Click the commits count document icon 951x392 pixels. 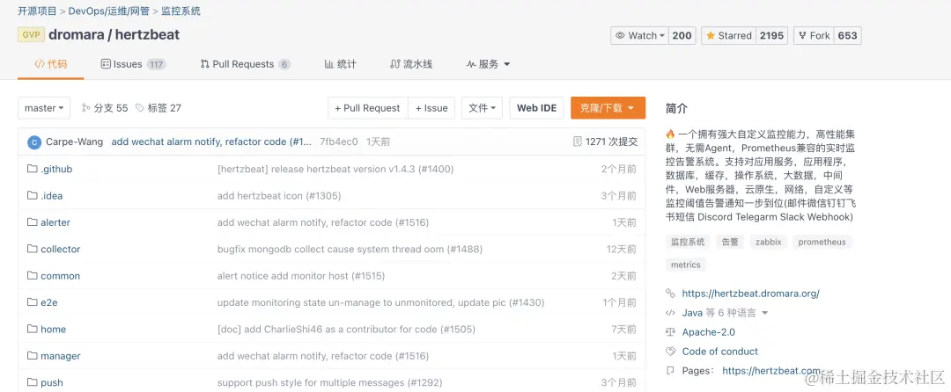click(x=578, y=142)
